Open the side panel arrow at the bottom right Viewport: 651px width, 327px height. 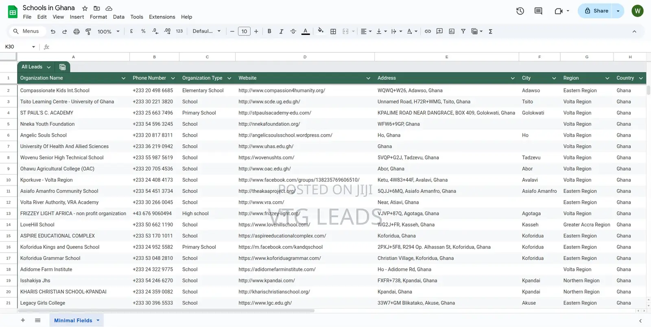click(x=640, y=321)
